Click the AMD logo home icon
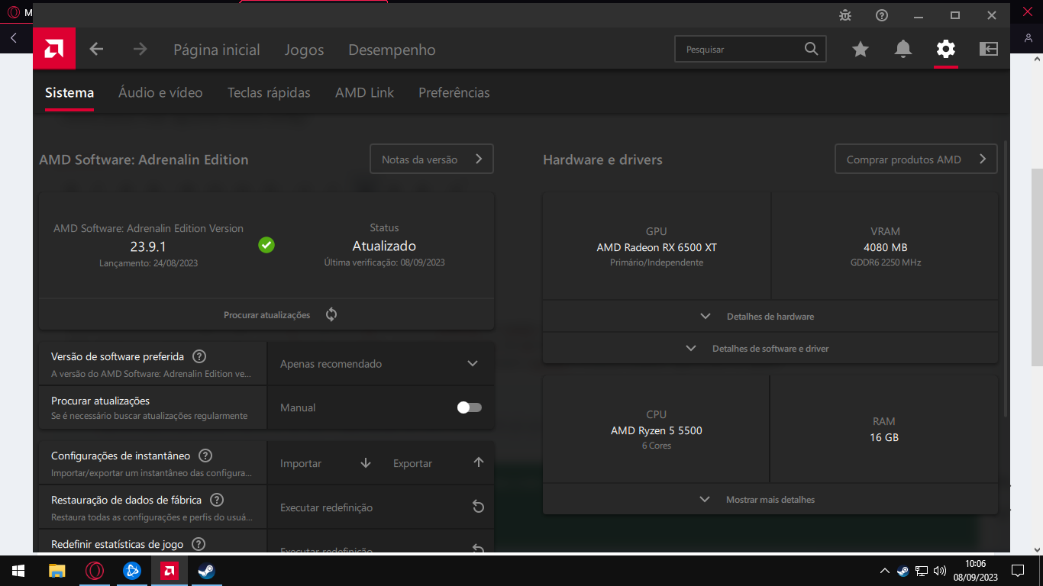 tap(54, 49)
